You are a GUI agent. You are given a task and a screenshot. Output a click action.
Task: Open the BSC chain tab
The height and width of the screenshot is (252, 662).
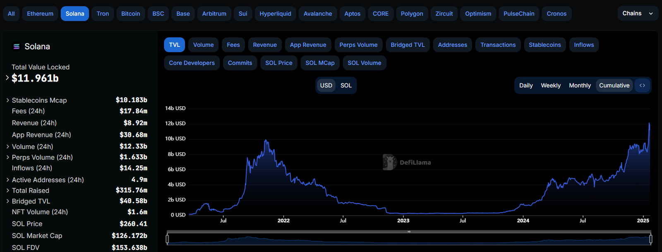pyautogui.click(x=158, y=14)
